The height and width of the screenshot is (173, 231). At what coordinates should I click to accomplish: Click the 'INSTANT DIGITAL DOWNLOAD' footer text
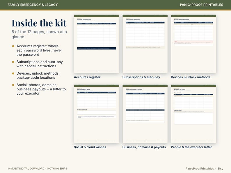26,169
